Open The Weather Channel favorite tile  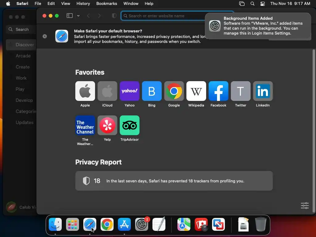[85, 125]
